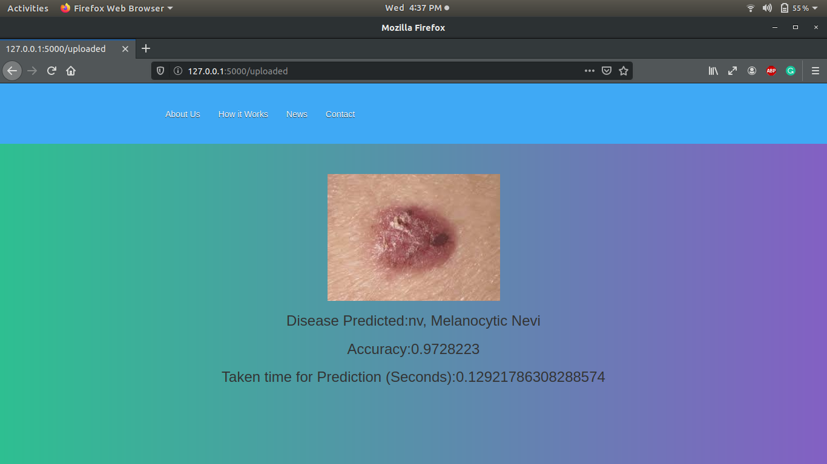Toggle bookmark with the star icon

[624, 71]
